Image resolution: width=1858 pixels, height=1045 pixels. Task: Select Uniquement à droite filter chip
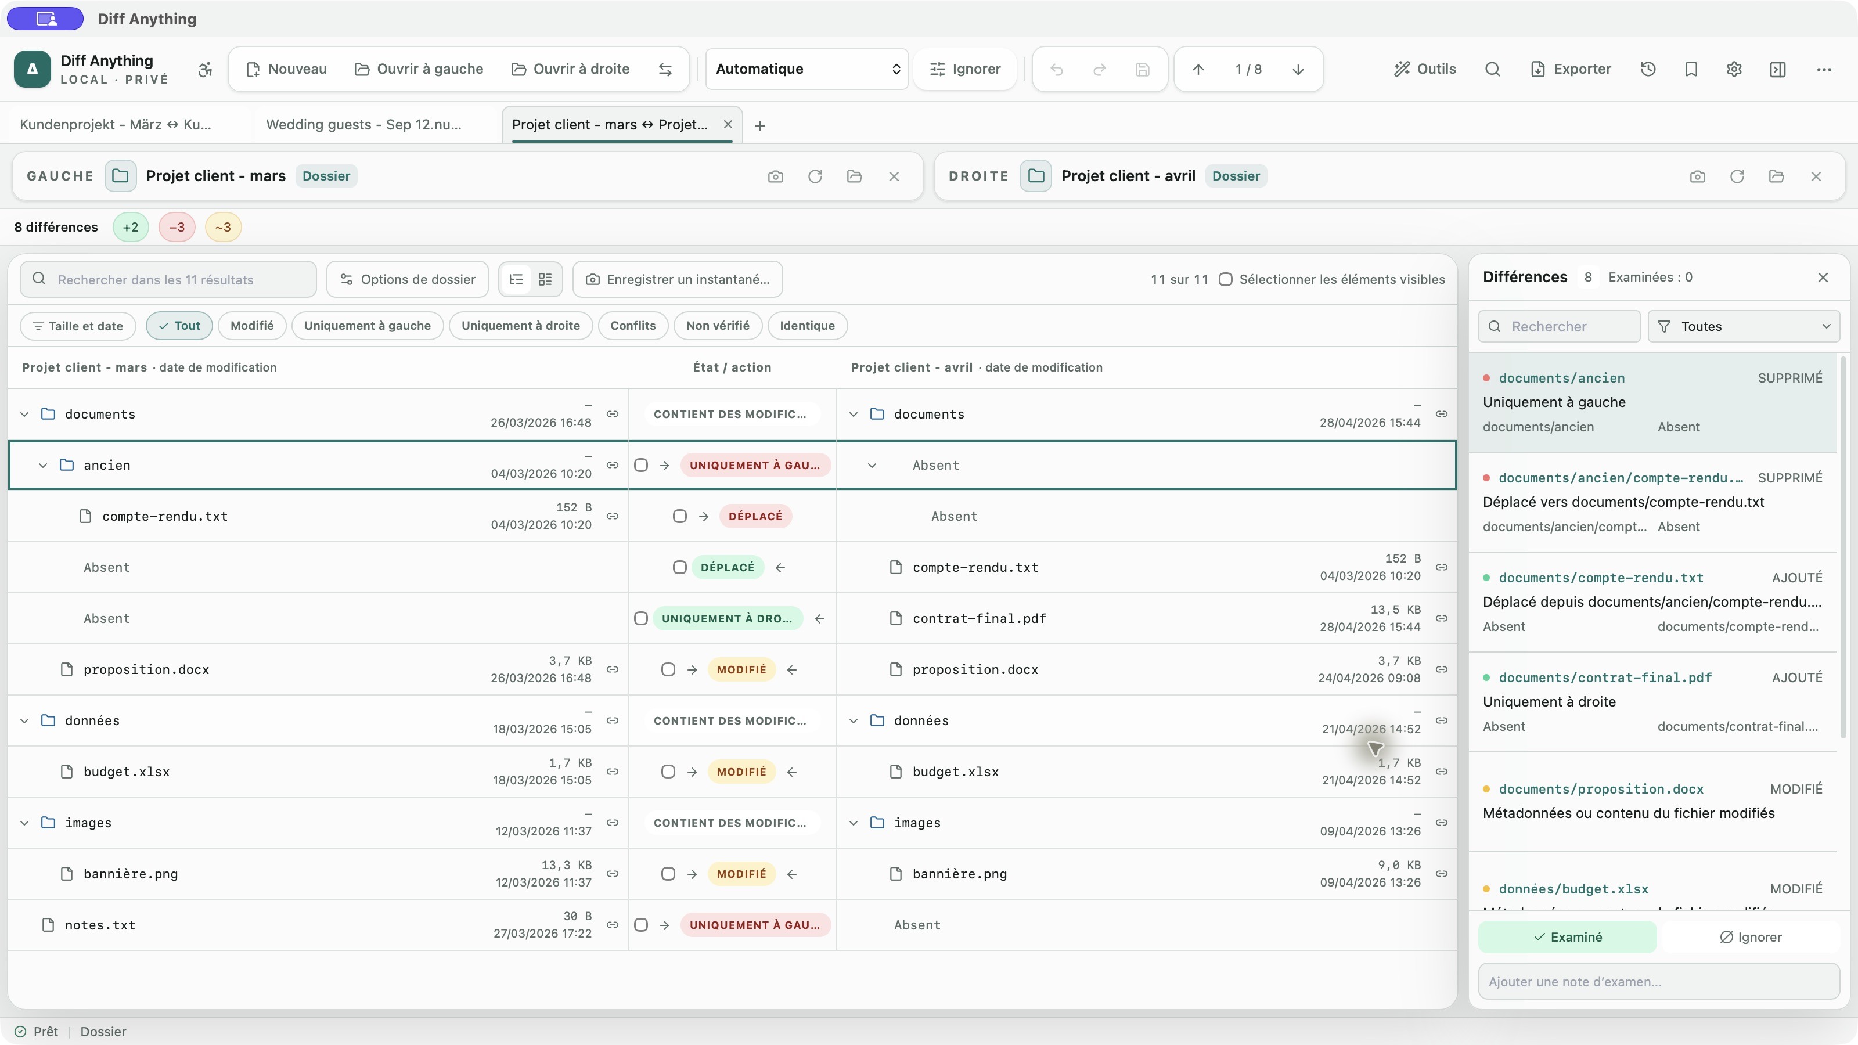(x=520, y=326)
